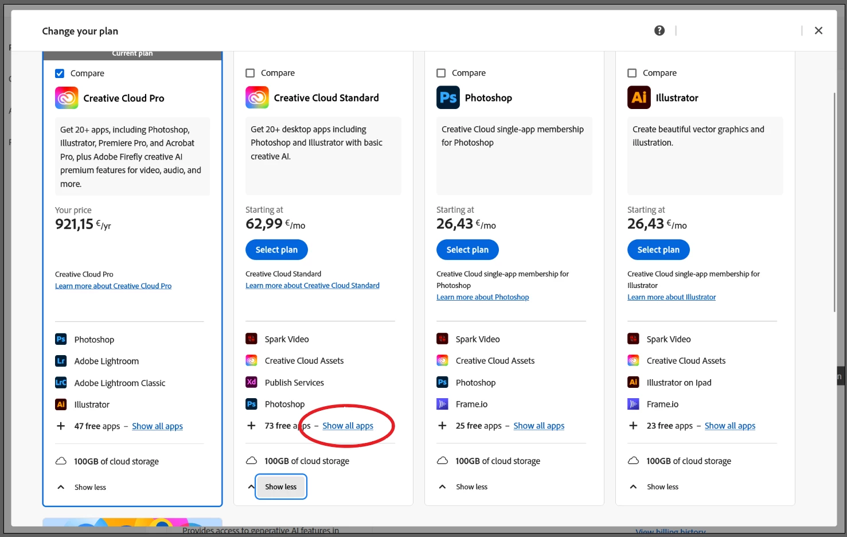Collapse Creative Cloud Pro details with Show less
Screen dimensions: 847x537
[90, 487]
